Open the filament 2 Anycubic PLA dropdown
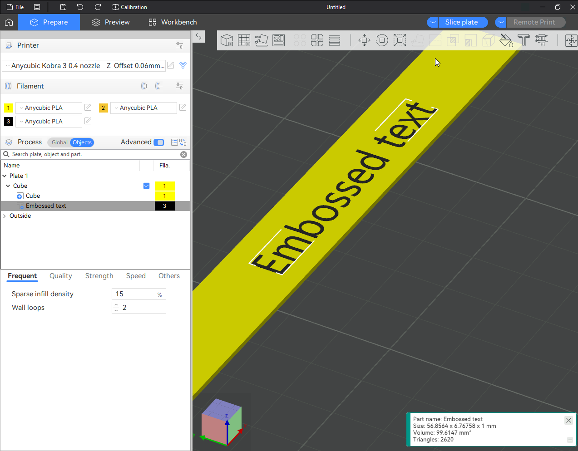This screenshot has height=451, width=578. coord(143,108)
